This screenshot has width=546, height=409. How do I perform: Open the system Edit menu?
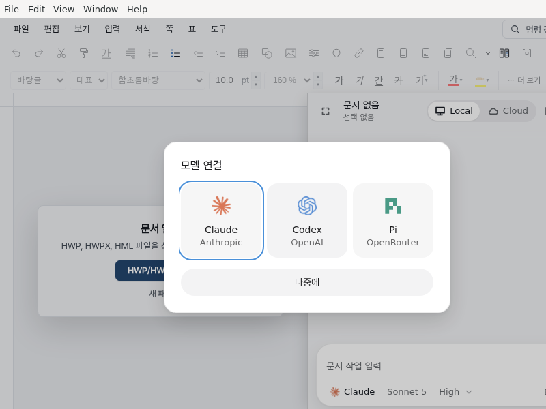(x=37, y=9)
